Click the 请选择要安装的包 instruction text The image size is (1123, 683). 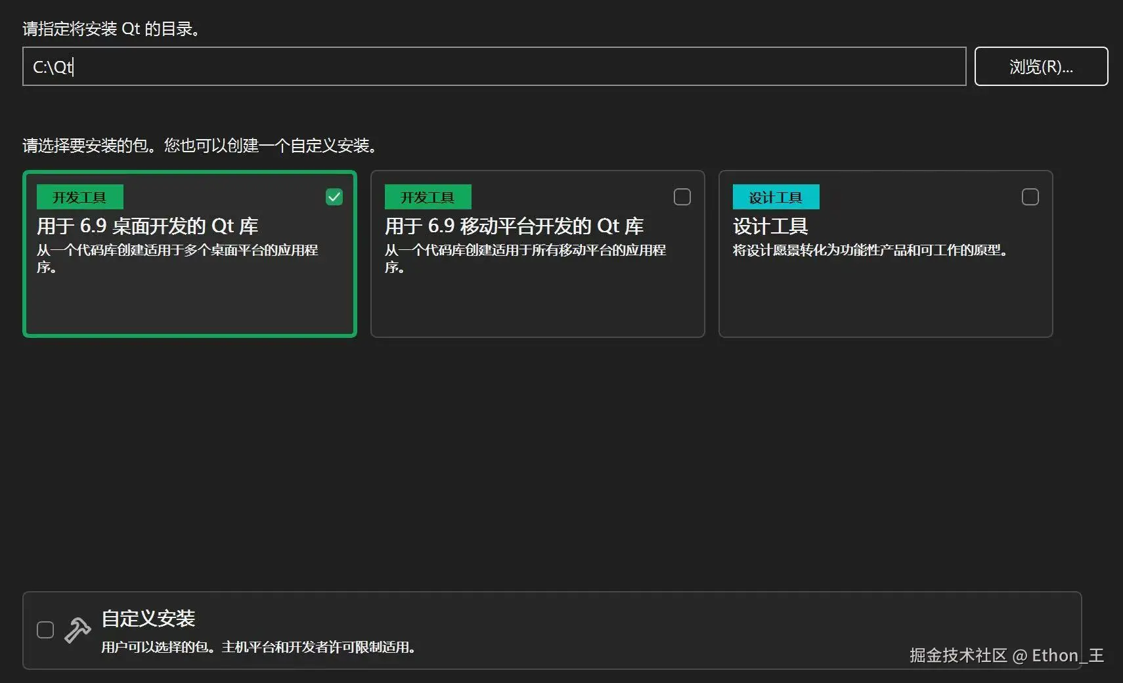(x=200, y=146)
